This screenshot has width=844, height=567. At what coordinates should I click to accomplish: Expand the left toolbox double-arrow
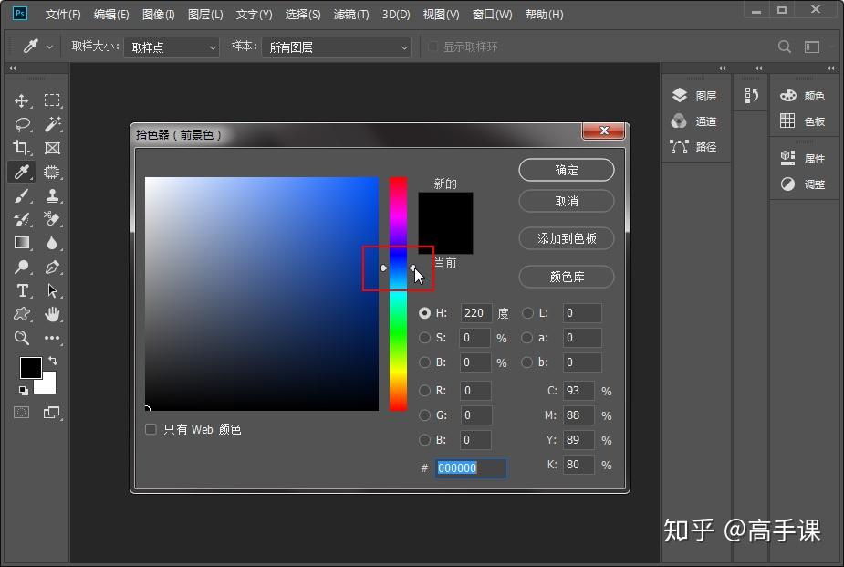12,68
